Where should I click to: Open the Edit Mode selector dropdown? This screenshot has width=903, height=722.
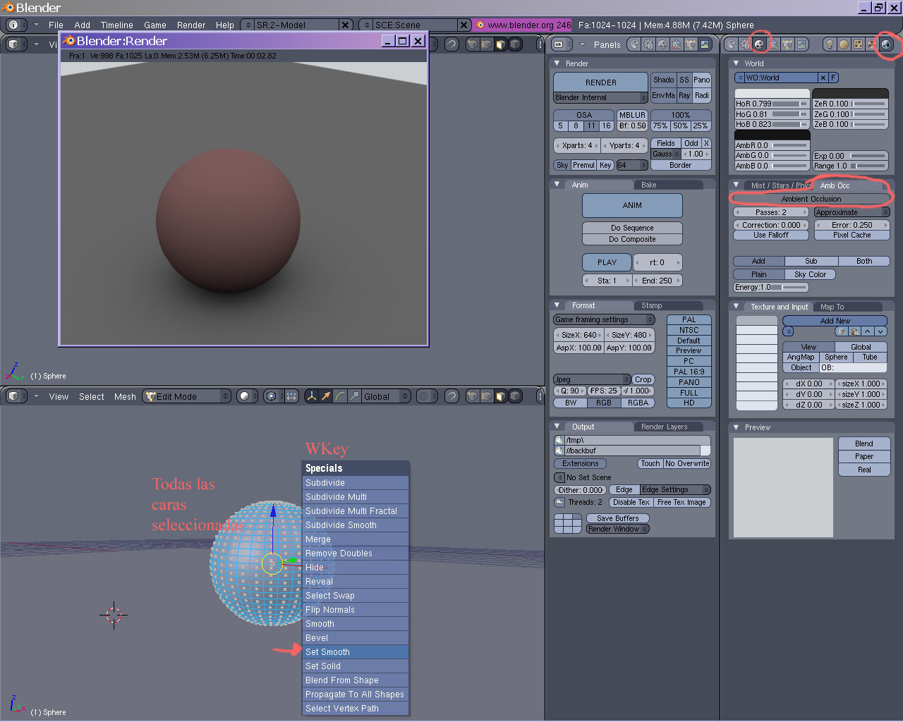pyautogui.click(x=187, y=396)
